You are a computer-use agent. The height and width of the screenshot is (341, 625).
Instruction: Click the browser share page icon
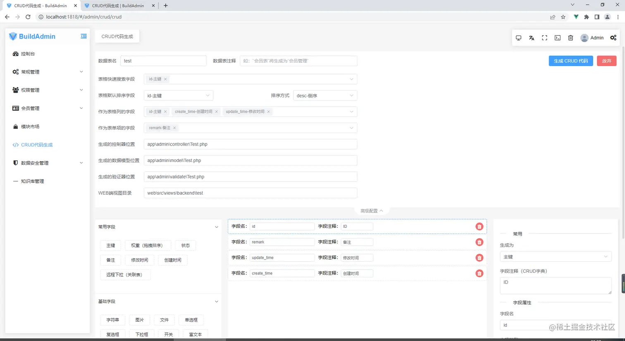(x=553, y=17)
